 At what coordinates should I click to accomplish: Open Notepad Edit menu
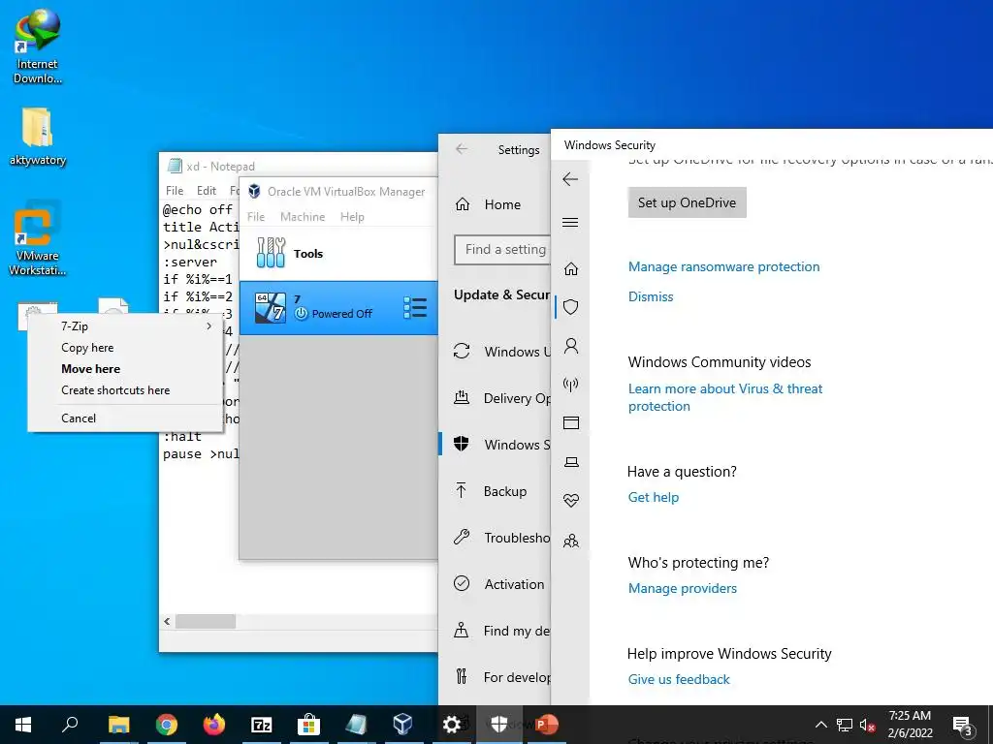click(x=207, y=191)
